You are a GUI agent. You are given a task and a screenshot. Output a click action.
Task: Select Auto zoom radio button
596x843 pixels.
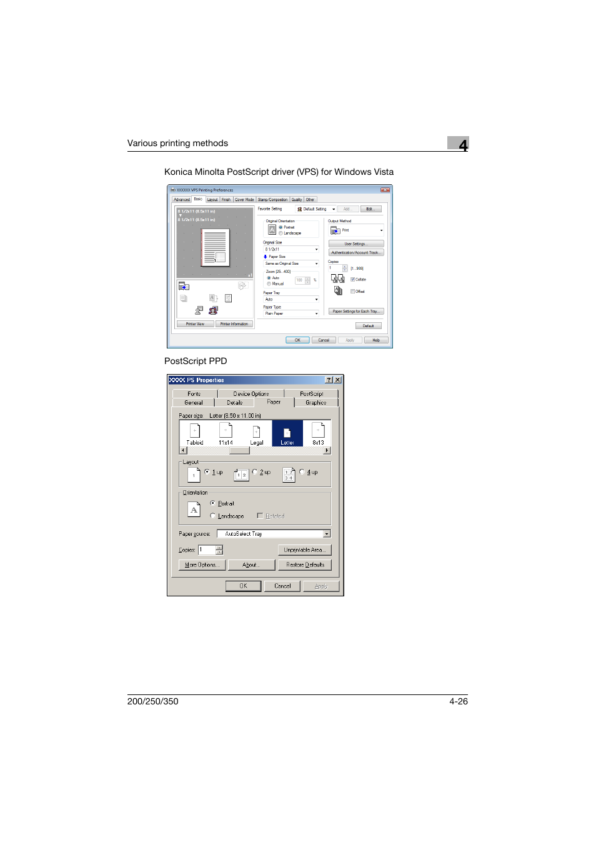(x=269, y=278)
